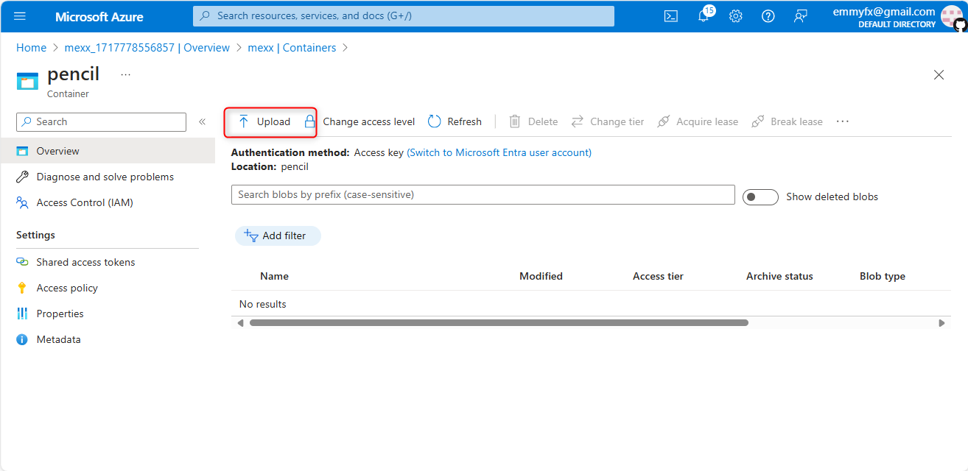The width and height of the screenshot is (968, 471).
Task: Click the Upload button
Action: (x=264, y=121)
